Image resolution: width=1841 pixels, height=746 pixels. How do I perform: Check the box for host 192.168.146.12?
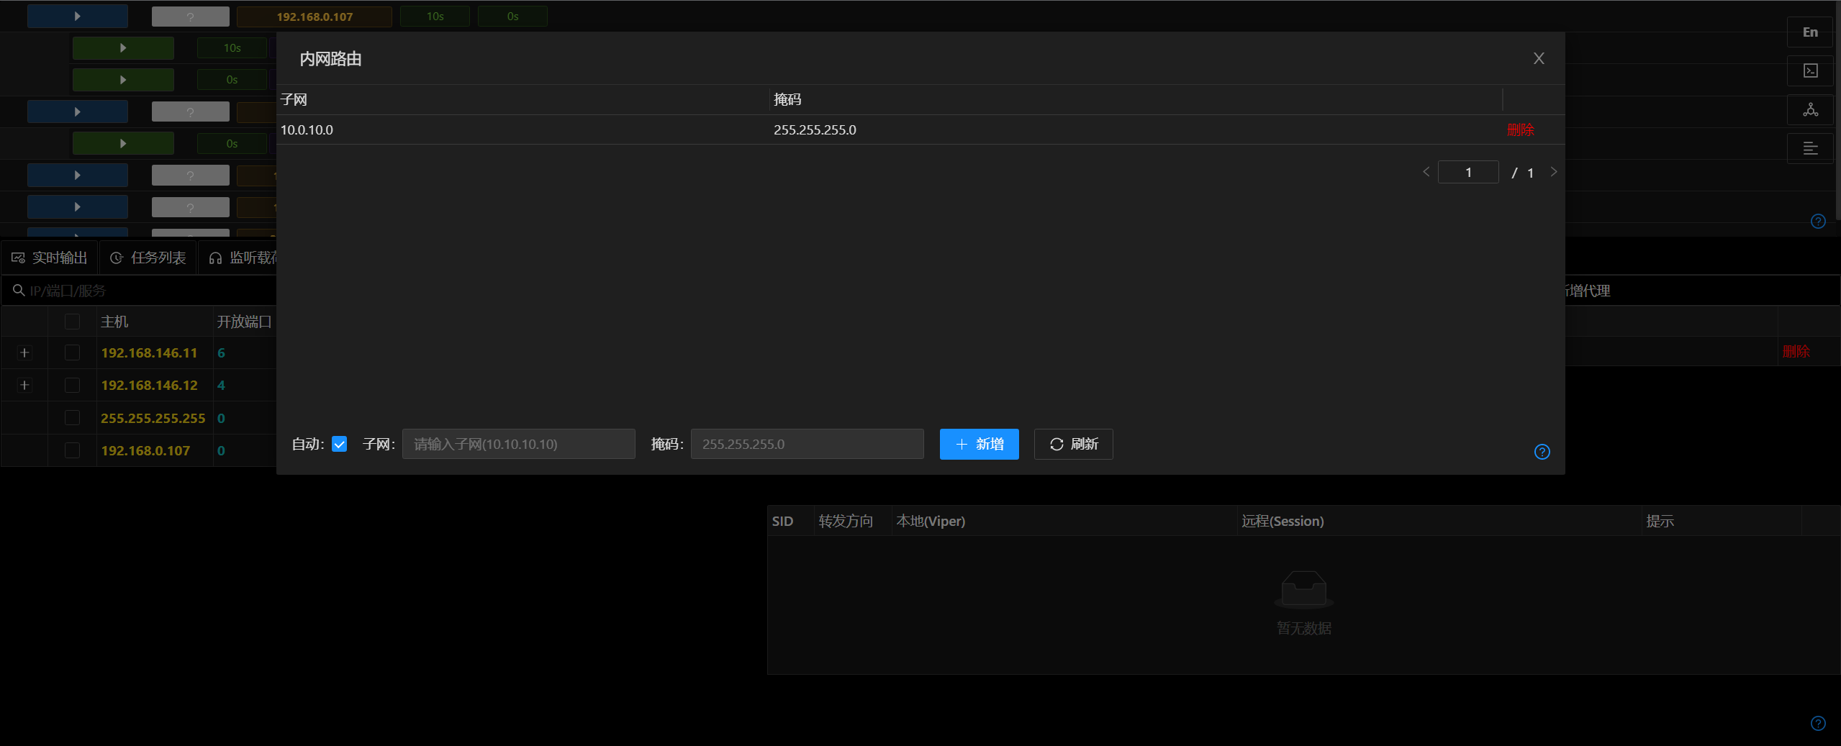coord(72,385)
